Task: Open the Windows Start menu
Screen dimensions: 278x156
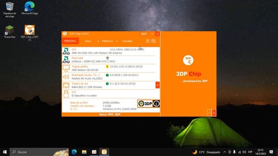Action: [x=5, y=152]
